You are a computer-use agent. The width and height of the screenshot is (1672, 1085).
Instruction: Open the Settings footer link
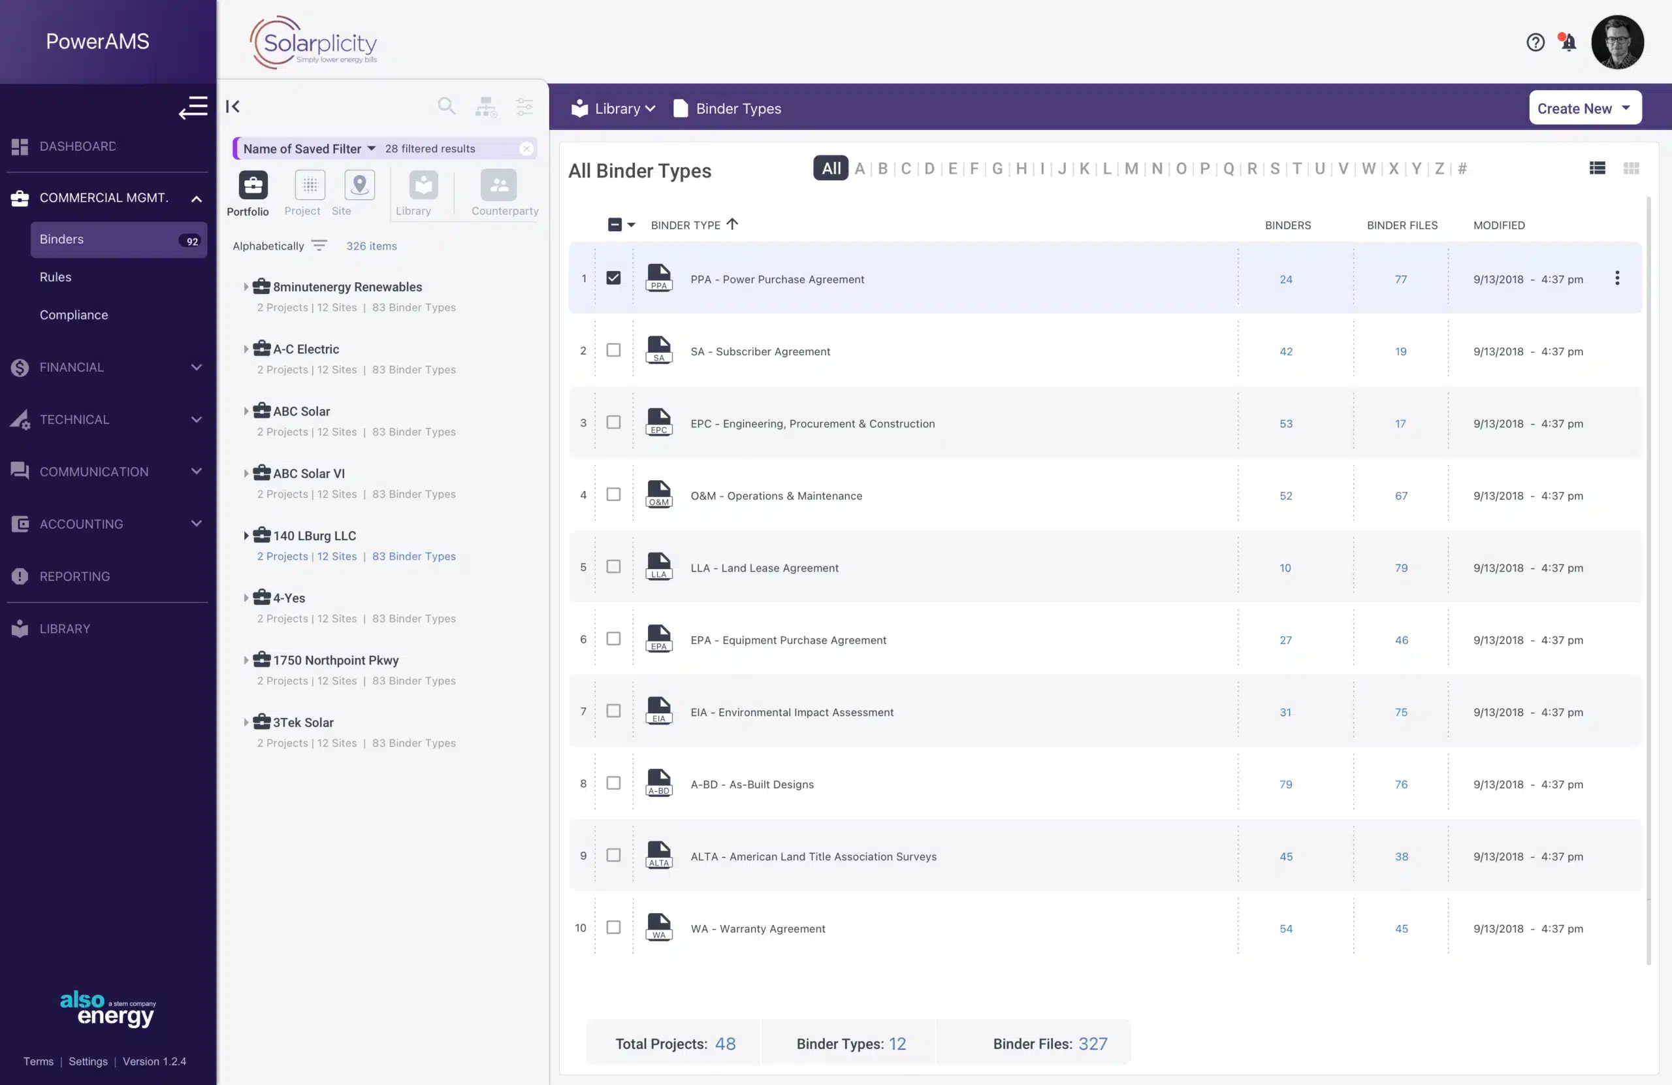click(x=88, y=1060)
